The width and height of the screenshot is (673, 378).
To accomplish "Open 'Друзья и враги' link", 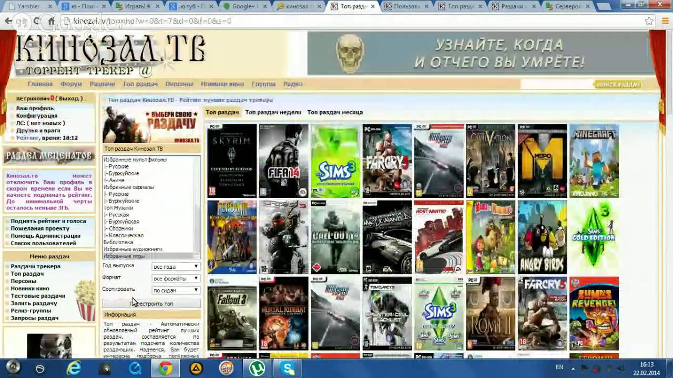I will [38, 130].
